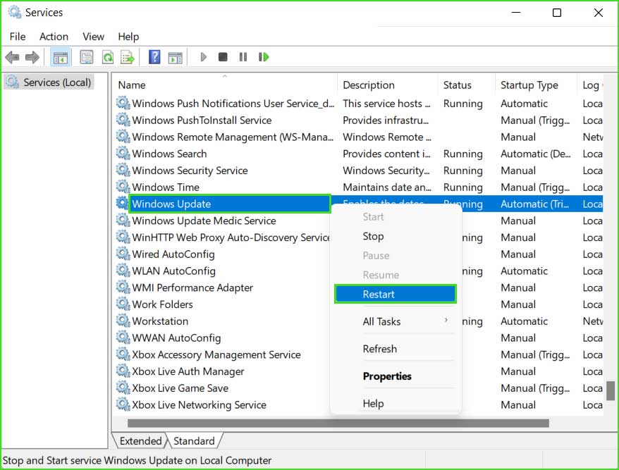Click 'Maintains date an...' description cell
The width and height of the screenshot is (619, 470).
point(387,187)
